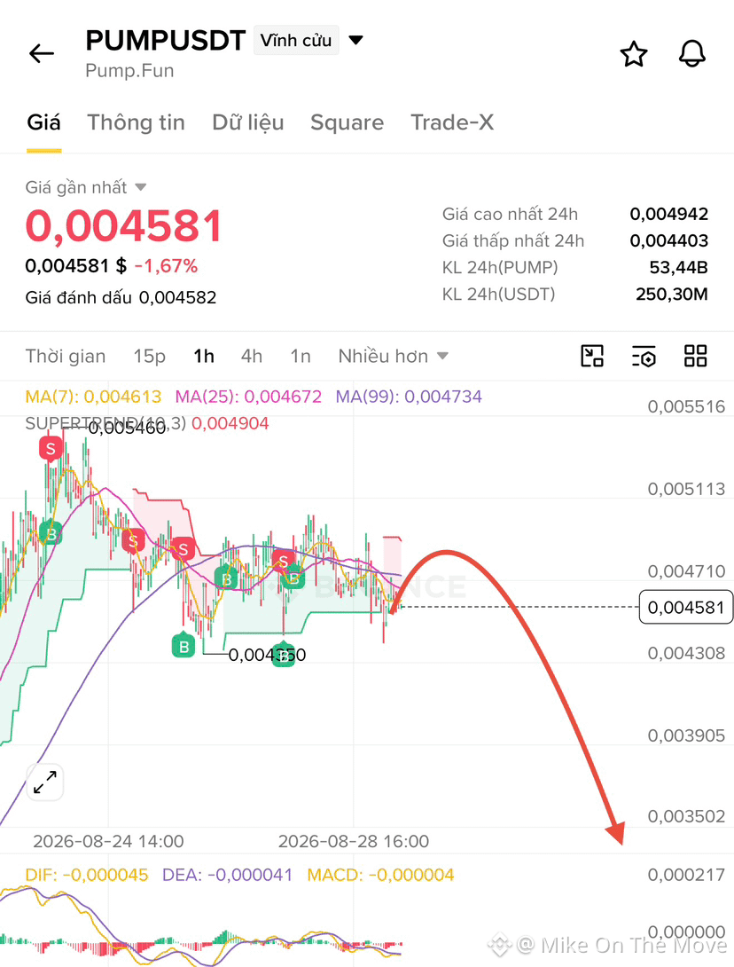734x967 pixels.
Task: Tap the 0,003502 price axis label
Action: pyautogui.click(x=686, y=816)
